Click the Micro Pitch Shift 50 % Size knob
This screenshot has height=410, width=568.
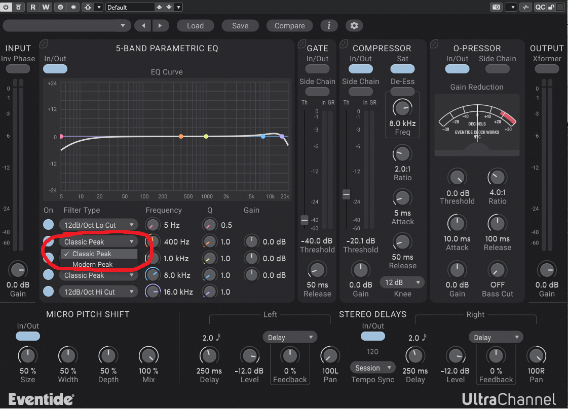[27, 356]
